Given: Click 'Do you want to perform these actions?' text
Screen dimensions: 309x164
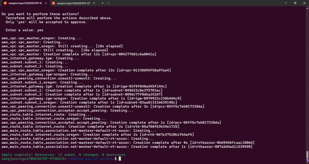Looking at the screenshot, I should [40, 14].
